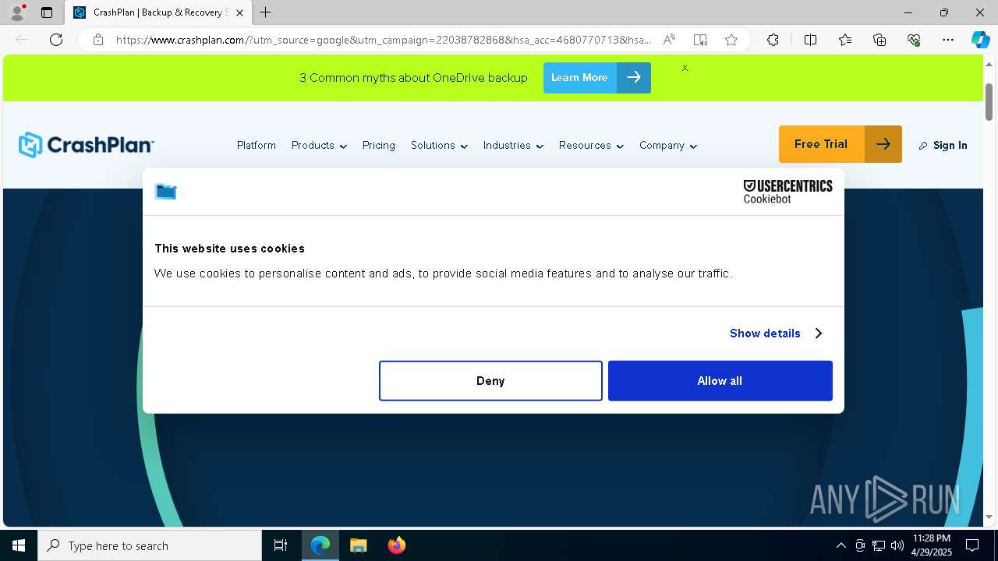Dismiss the OneDrive myths banner

coord(685,69)
